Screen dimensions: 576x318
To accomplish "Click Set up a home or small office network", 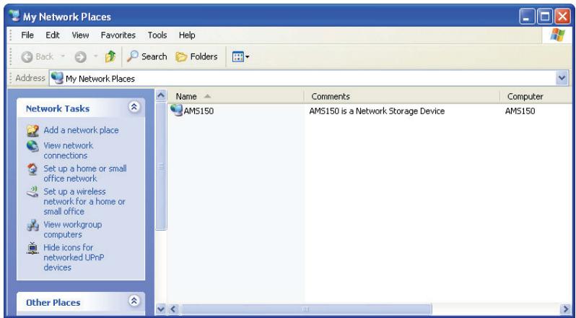I will click(x=85, y=173).
